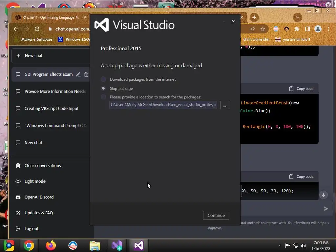Open Chrome profile avatar menu
This screenshot has width=336, height=252.
click(x=318, y=29)
